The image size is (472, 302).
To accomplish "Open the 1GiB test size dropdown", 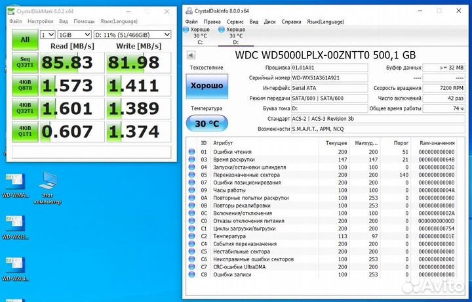I will [x=74, y=35].
